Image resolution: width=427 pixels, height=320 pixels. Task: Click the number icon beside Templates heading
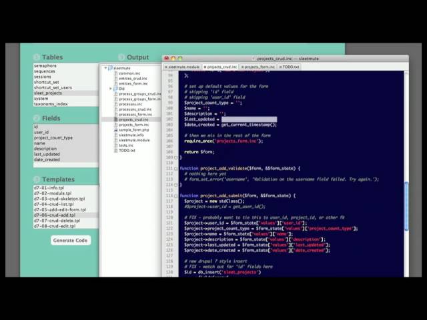[x=37, y=179]
